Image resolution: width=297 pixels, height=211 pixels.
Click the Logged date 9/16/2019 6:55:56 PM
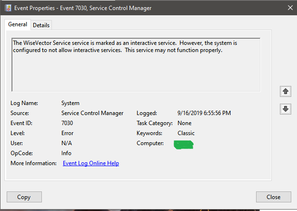pos(204,113)
